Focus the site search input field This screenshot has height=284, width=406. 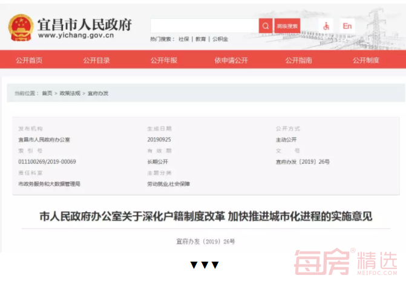pyautogui.click(x=205, y=26)
